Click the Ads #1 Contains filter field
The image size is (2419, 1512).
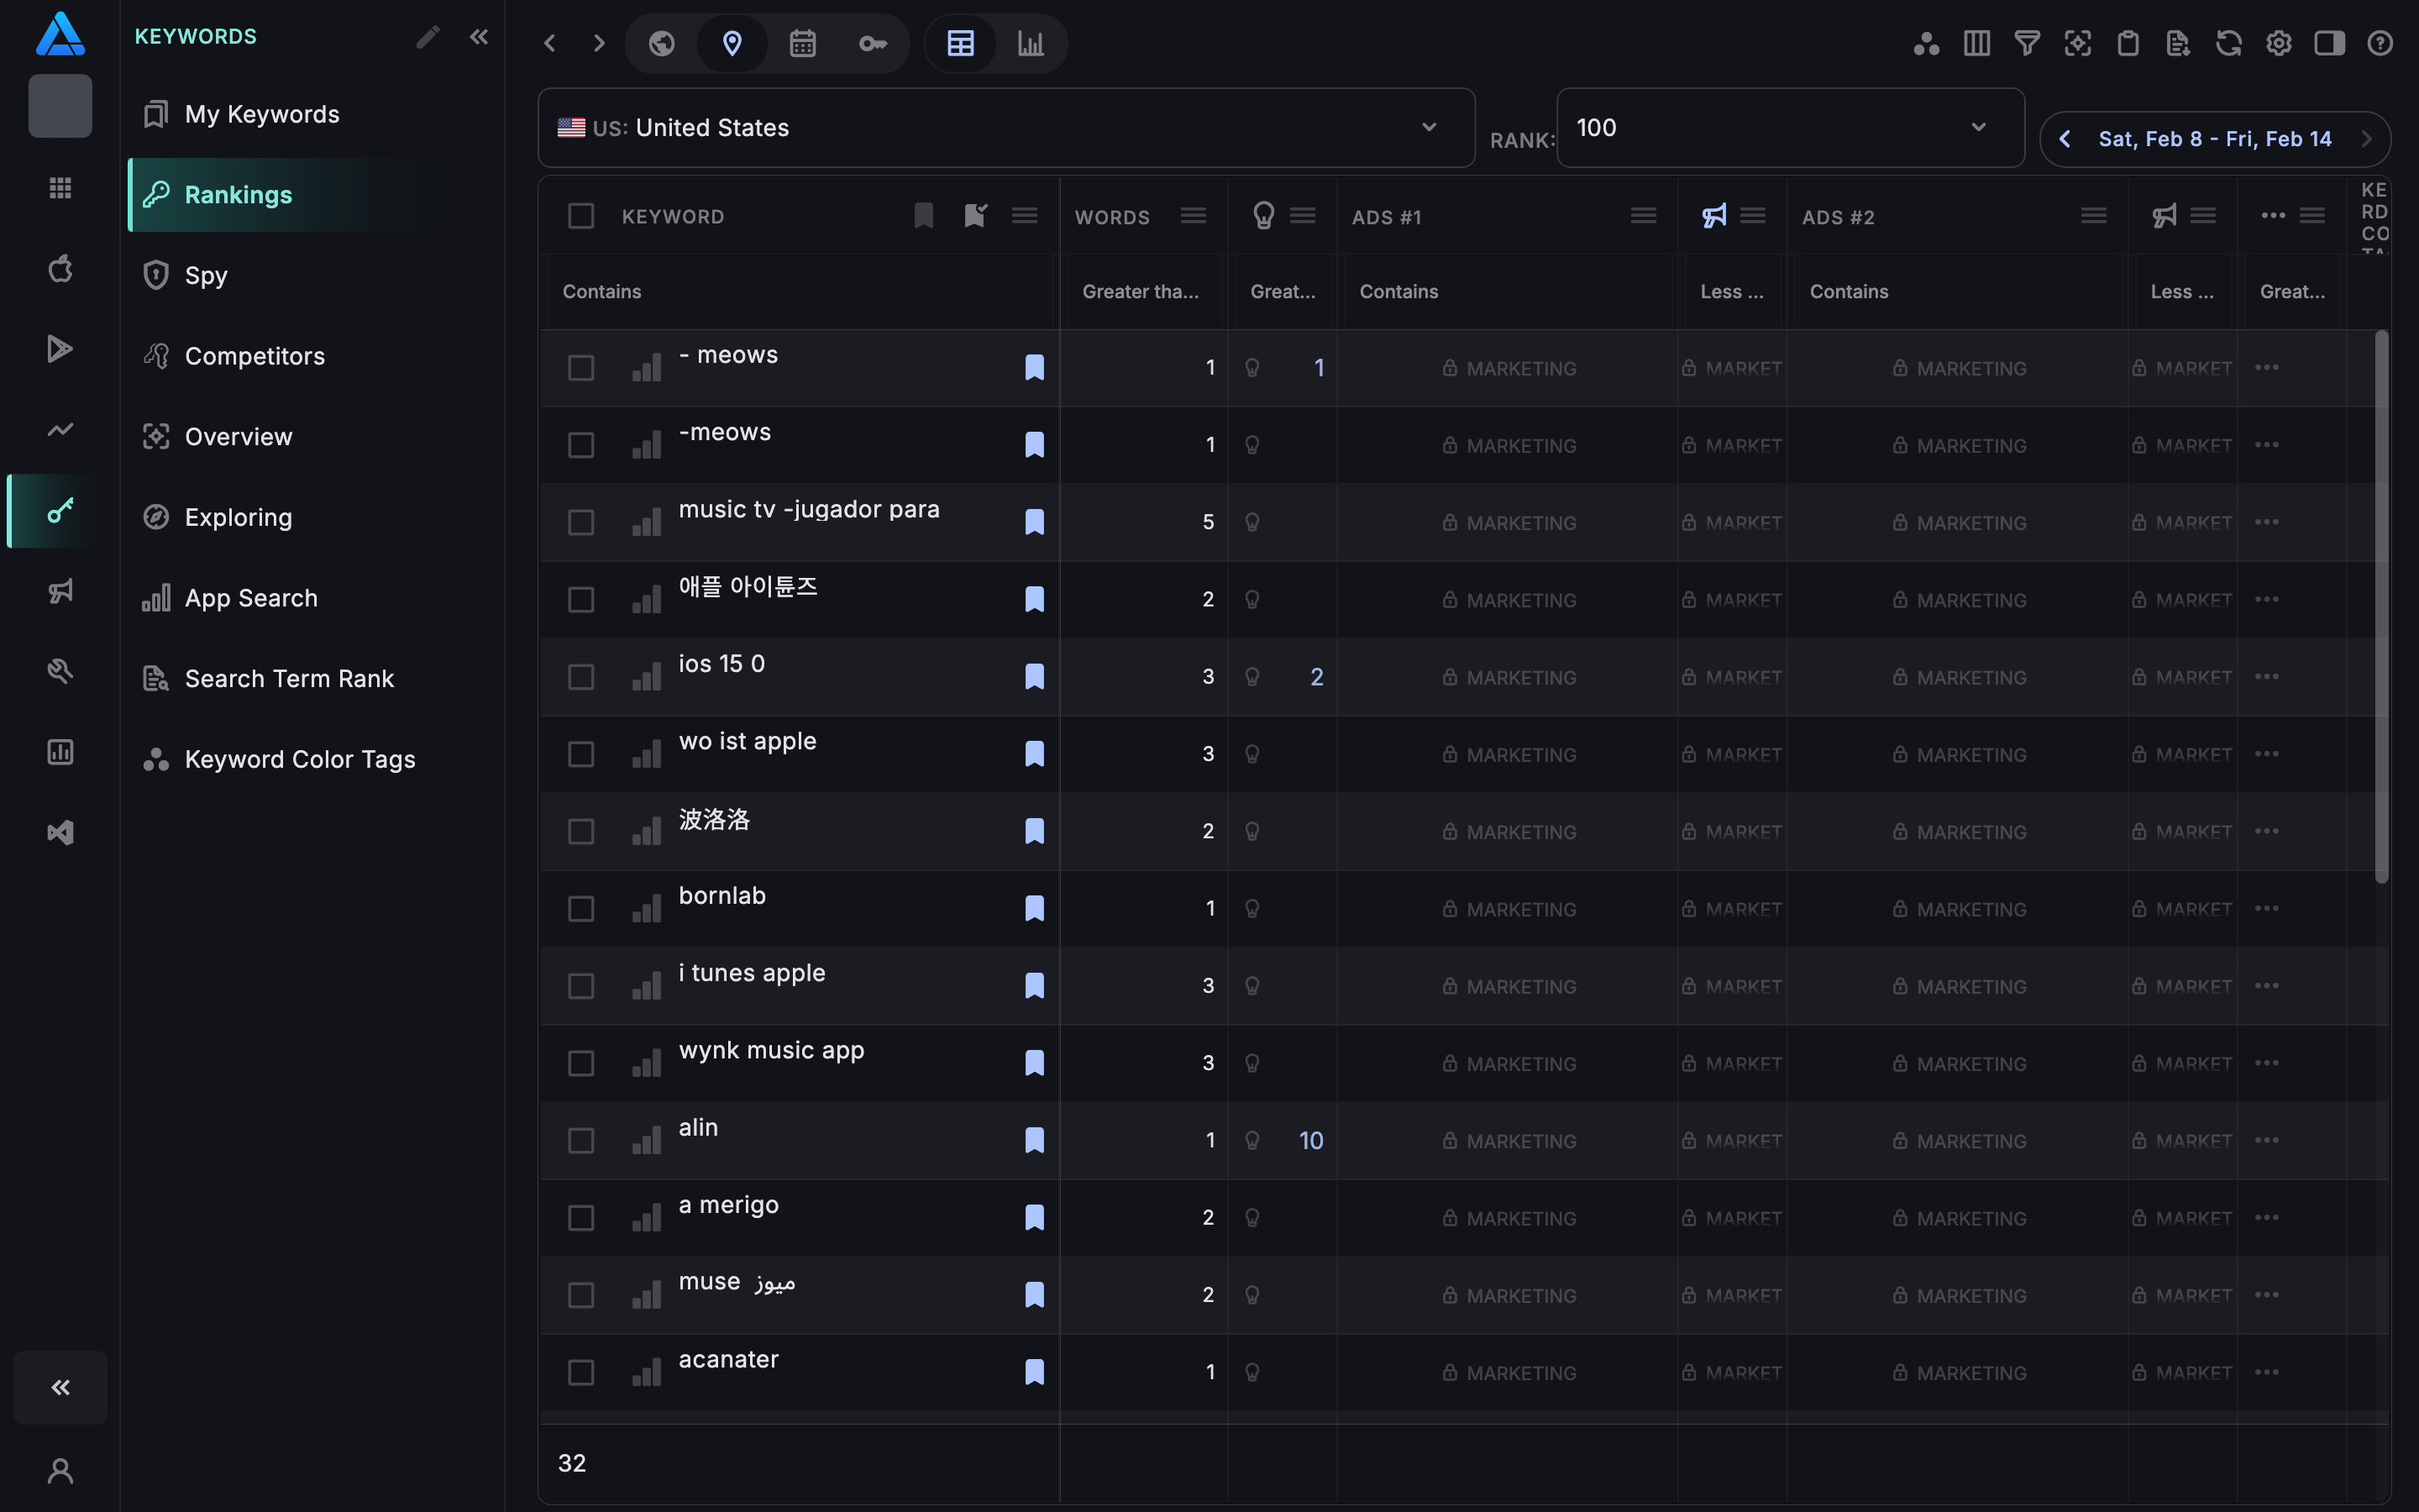[x=1509, y=292]
